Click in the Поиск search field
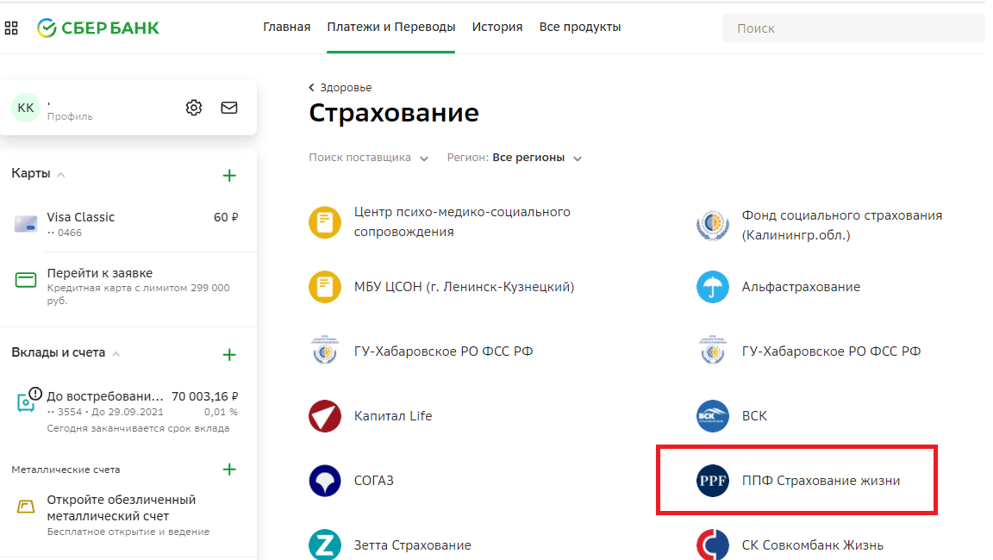The height and width of the screenshot is (560, 993). tap(853, 28)
